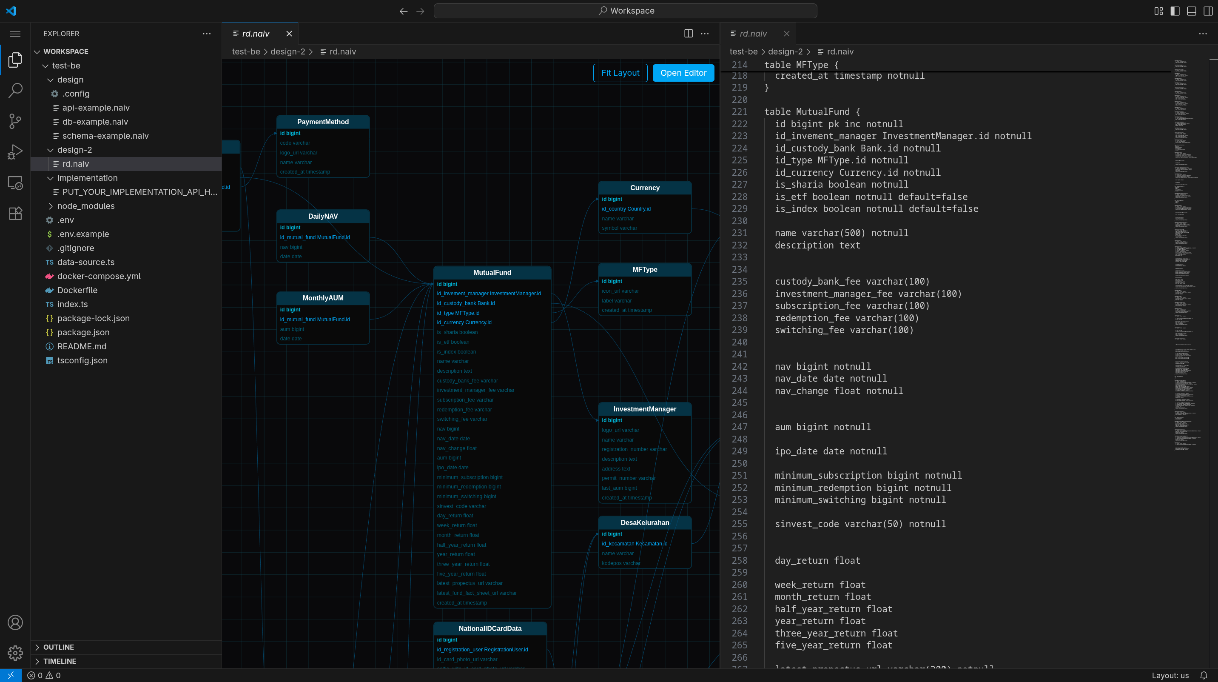Screen dimensions: 1218x682
Task: Toggle the primary side bar
Action: (1175, 11)
